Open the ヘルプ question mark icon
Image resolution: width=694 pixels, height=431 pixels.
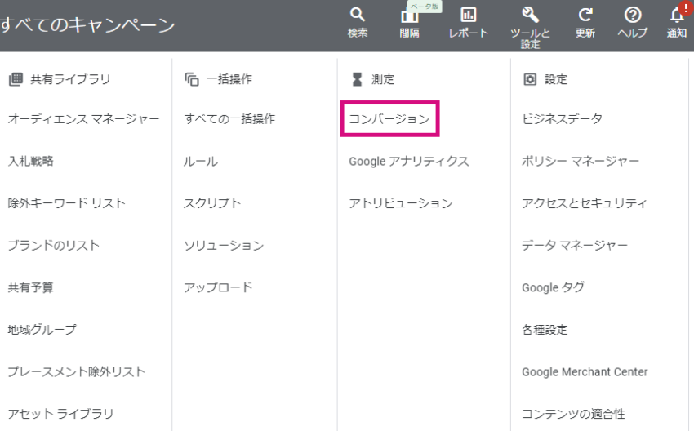click(x=633, y=15)
